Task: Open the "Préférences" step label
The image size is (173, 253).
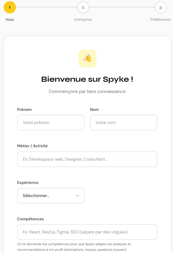Action: tap(160, 20)
